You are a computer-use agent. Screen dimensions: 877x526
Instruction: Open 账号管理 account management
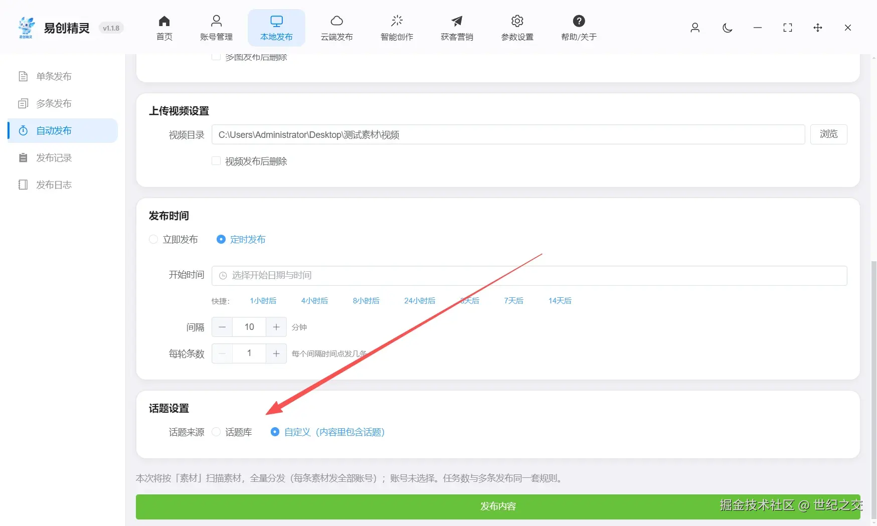[216, 28]
